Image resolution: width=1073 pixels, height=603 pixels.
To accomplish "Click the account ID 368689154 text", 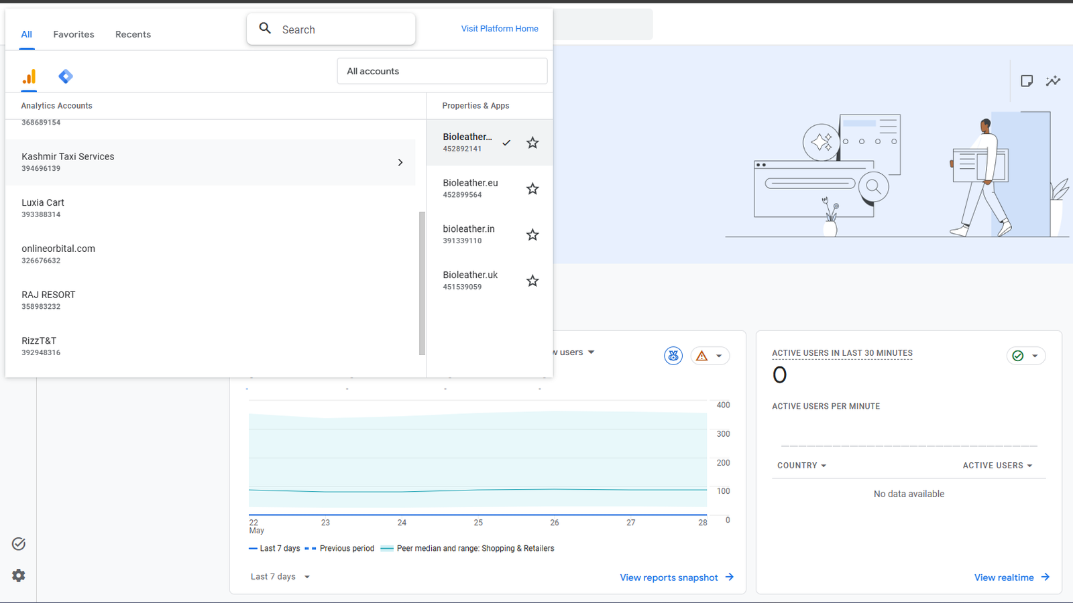I will (x=41, y=123).
